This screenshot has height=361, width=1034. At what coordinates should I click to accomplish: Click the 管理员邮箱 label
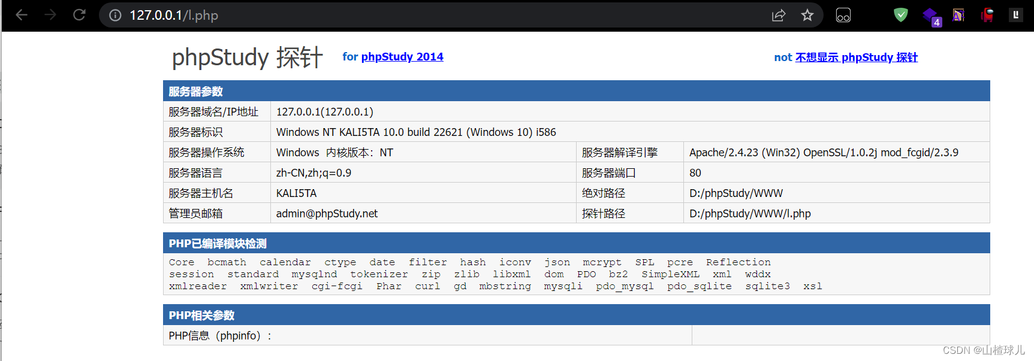click(195, 214)
